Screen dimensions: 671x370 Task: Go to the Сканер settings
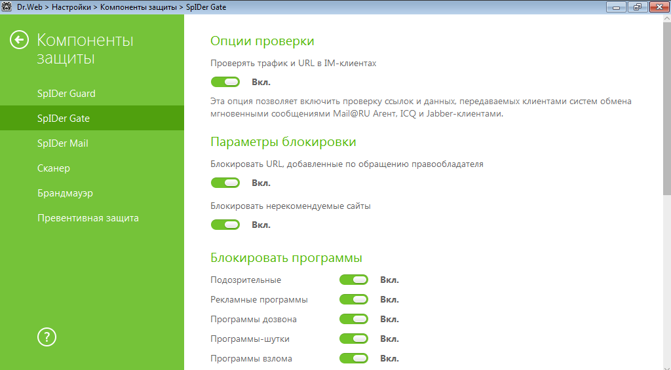click(x=92, y=168)
